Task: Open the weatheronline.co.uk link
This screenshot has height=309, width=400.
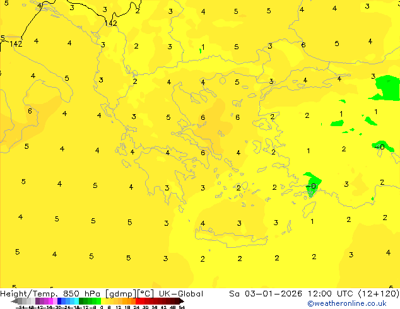Action: click(347, 303)
